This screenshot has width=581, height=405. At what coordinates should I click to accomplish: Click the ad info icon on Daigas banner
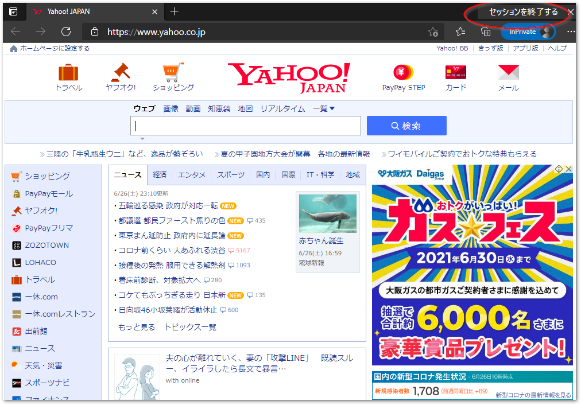coord(559,169)
